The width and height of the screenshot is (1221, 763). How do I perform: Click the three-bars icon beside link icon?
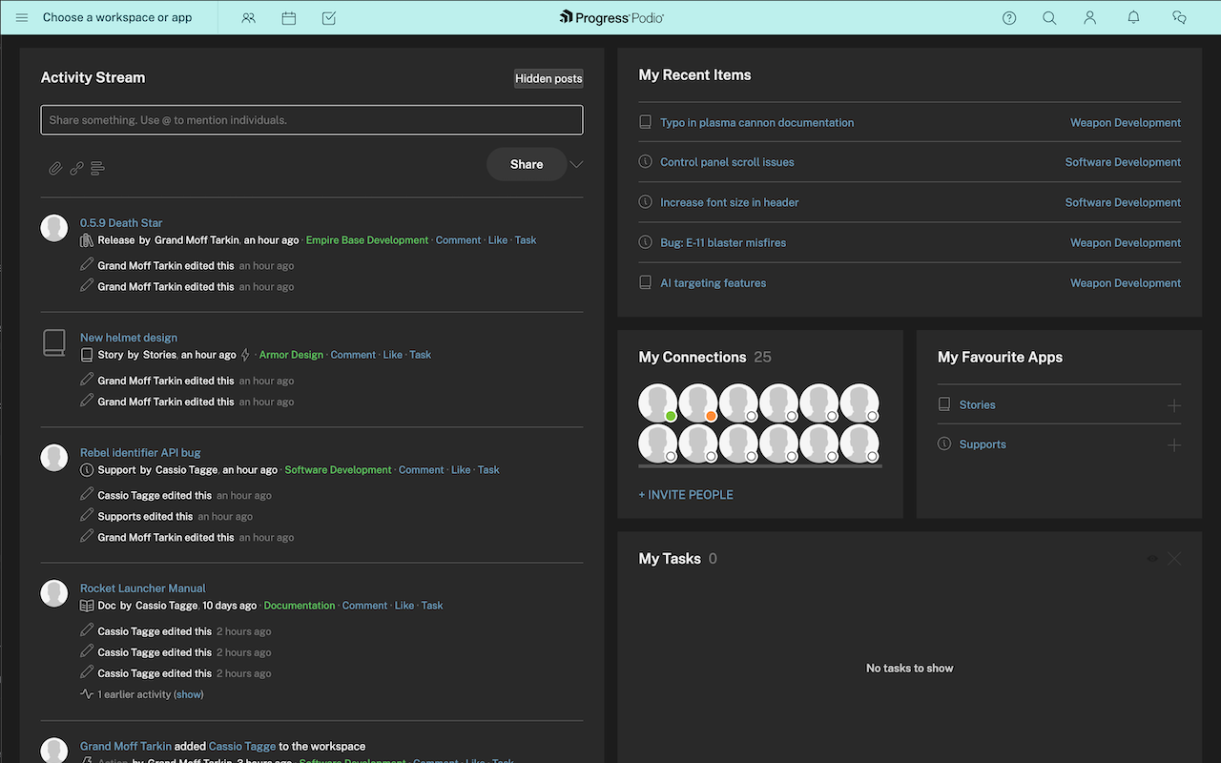click(97, 169)
